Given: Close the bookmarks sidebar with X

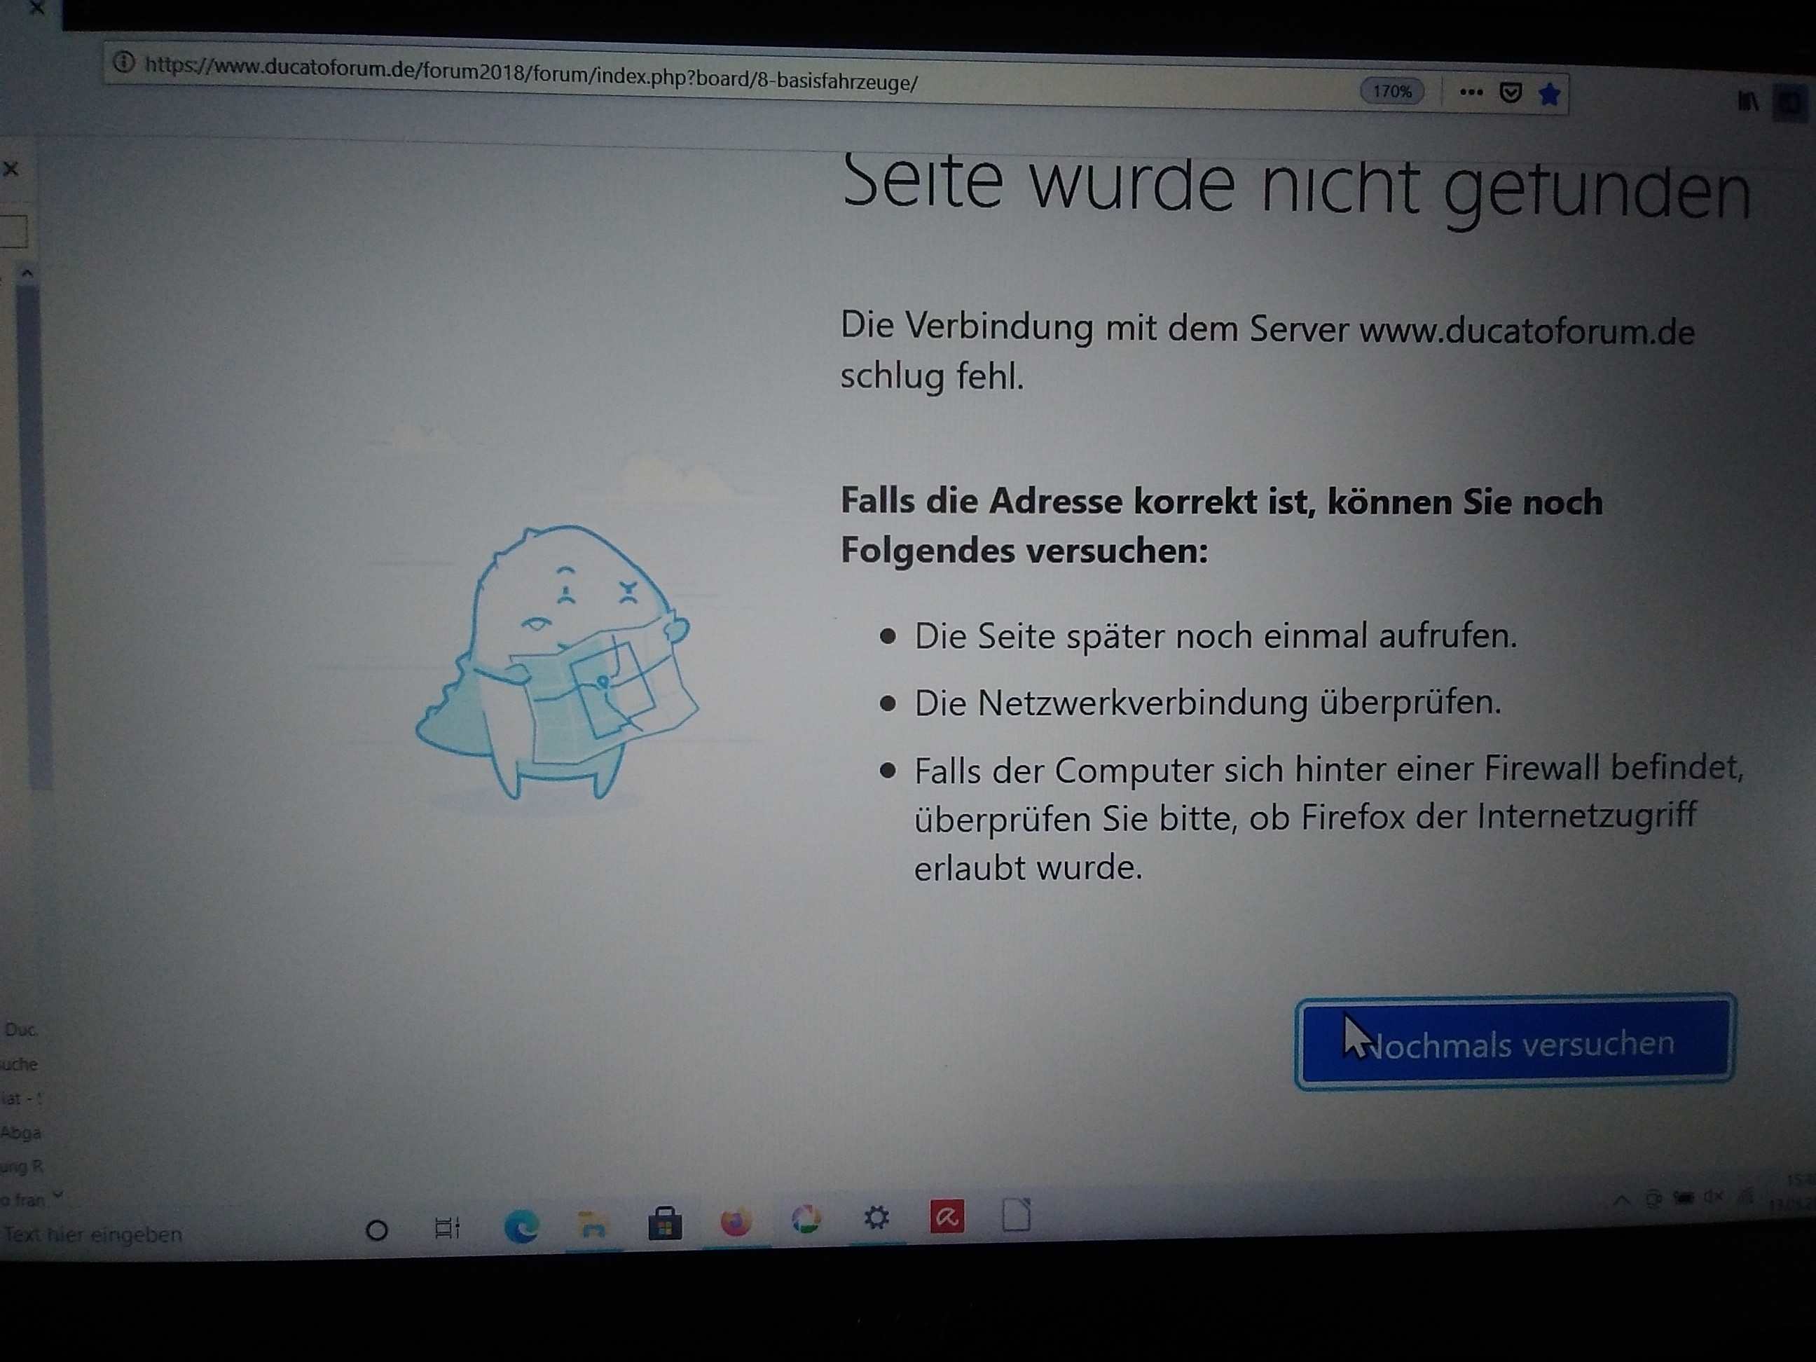Looking at the screenshot, I should click(x=11, y=169).
